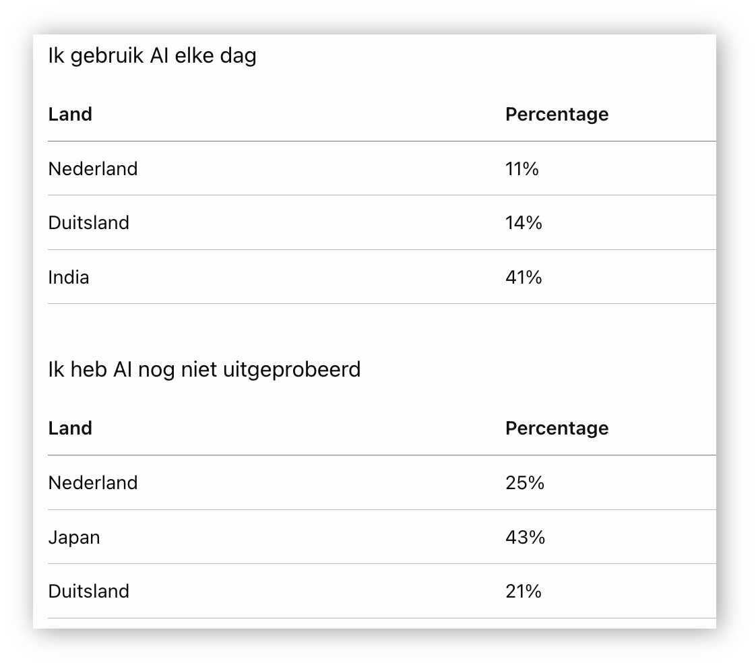
Task: Click the 21% percentage cell
Action: [x=524, y=592]
